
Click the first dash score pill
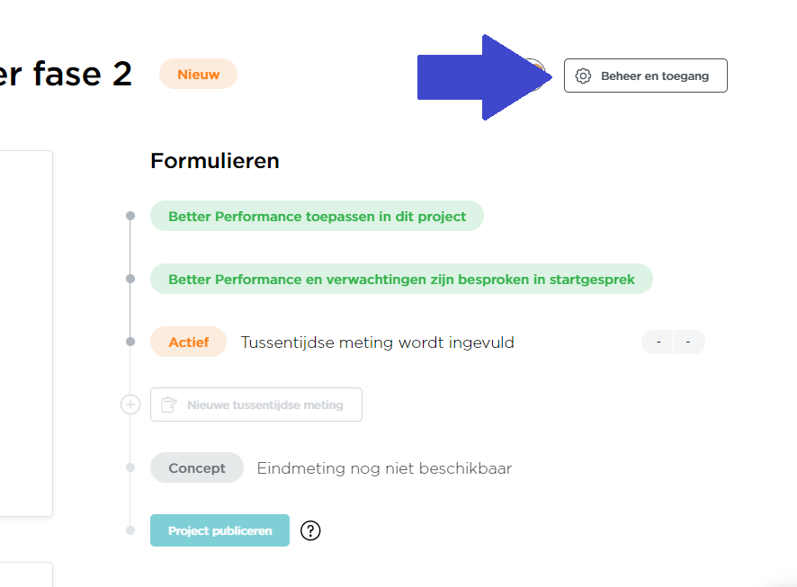pyautogui.click(x=658, y=342)
